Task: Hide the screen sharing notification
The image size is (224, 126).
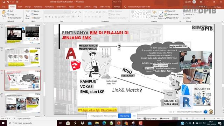Action: [x=134, y=116]
